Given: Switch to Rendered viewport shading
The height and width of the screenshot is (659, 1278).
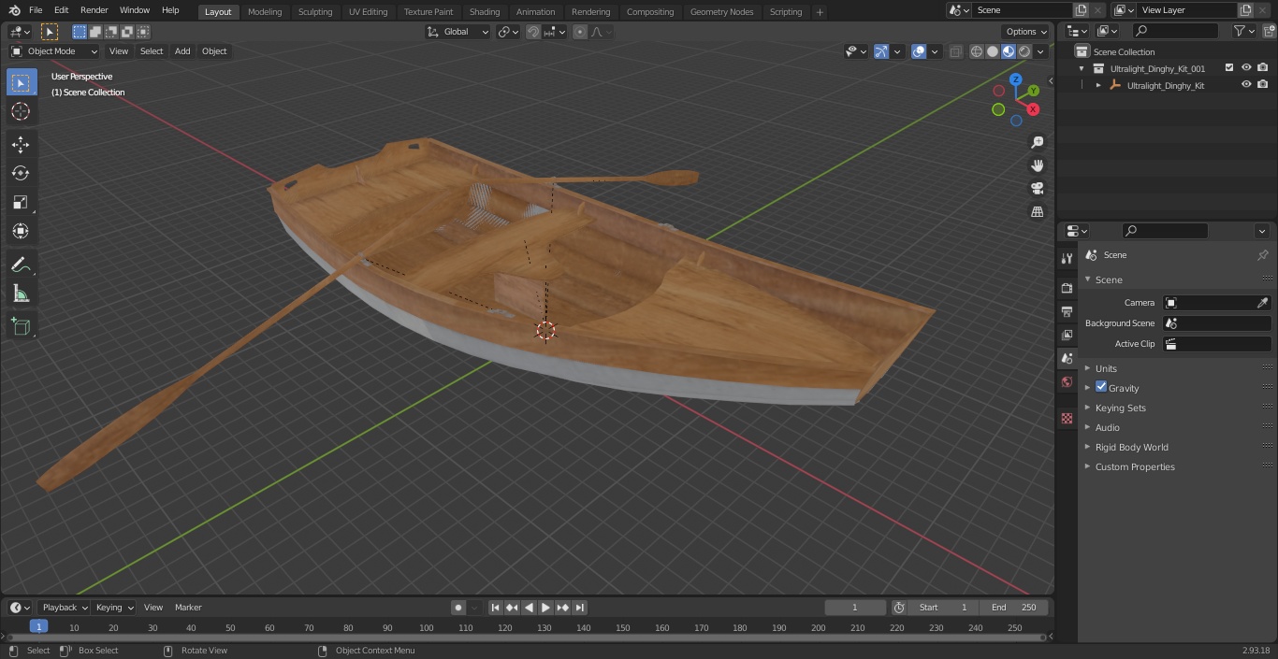Looking at the screenshot, I should 1024,51.
